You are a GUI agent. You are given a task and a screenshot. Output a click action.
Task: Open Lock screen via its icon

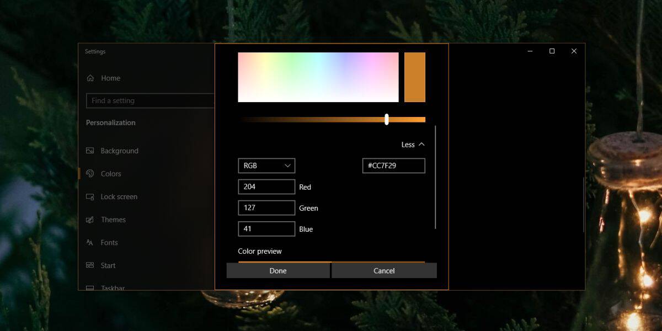[x=90, y=196]
